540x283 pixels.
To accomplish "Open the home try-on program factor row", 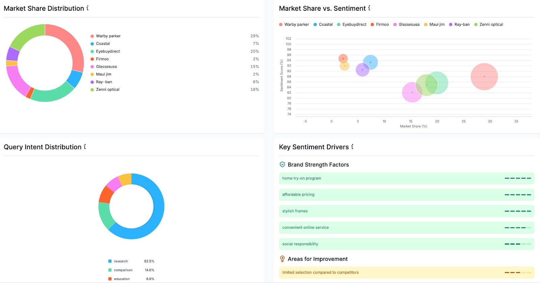I will (407, 178).
